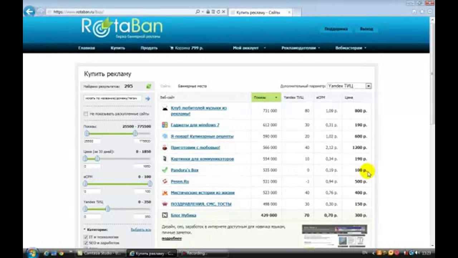Click the Windows Start orb
Screen dimensions: 458x258
(x=31, y=253)
